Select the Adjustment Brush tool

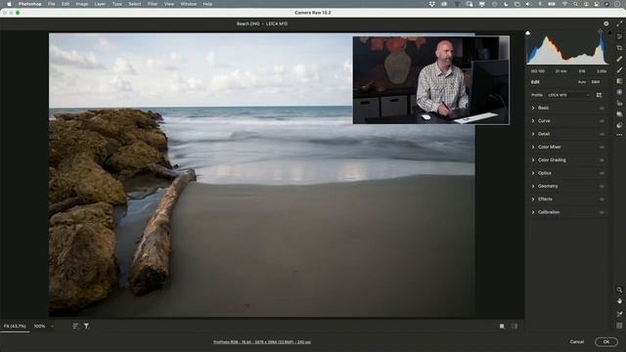point(619,69)
